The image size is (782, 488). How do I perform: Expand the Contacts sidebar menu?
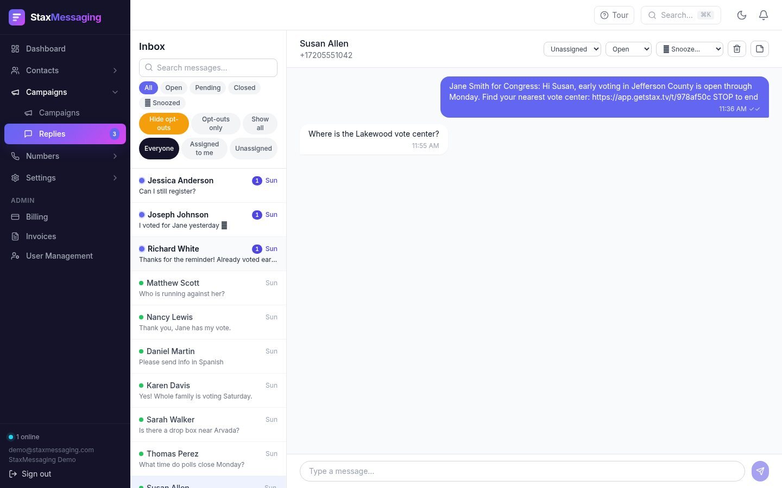click(65, 70)
